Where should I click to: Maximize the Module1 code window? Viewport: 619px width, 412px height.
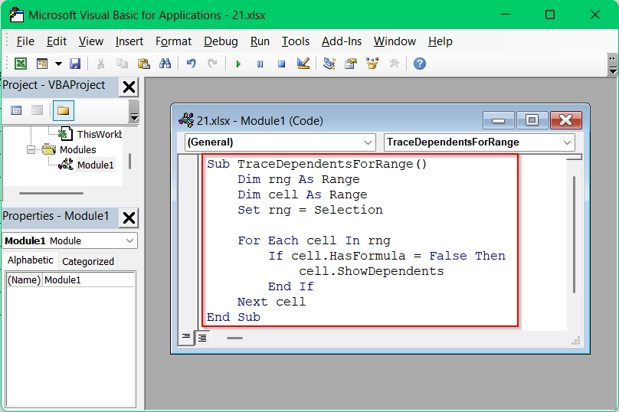click(x=532, y=120)
